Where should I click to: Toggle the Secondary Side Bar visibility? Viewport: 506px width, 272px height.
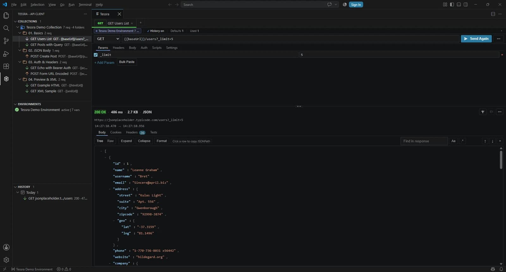coord(466,4)
